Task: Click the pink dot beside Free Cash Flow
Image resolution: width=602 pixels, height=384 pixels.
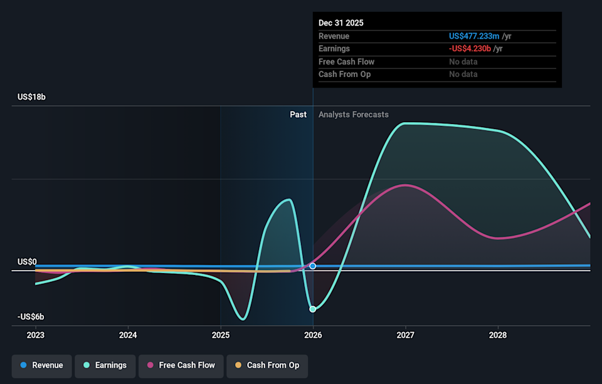Action: (150, 365)
